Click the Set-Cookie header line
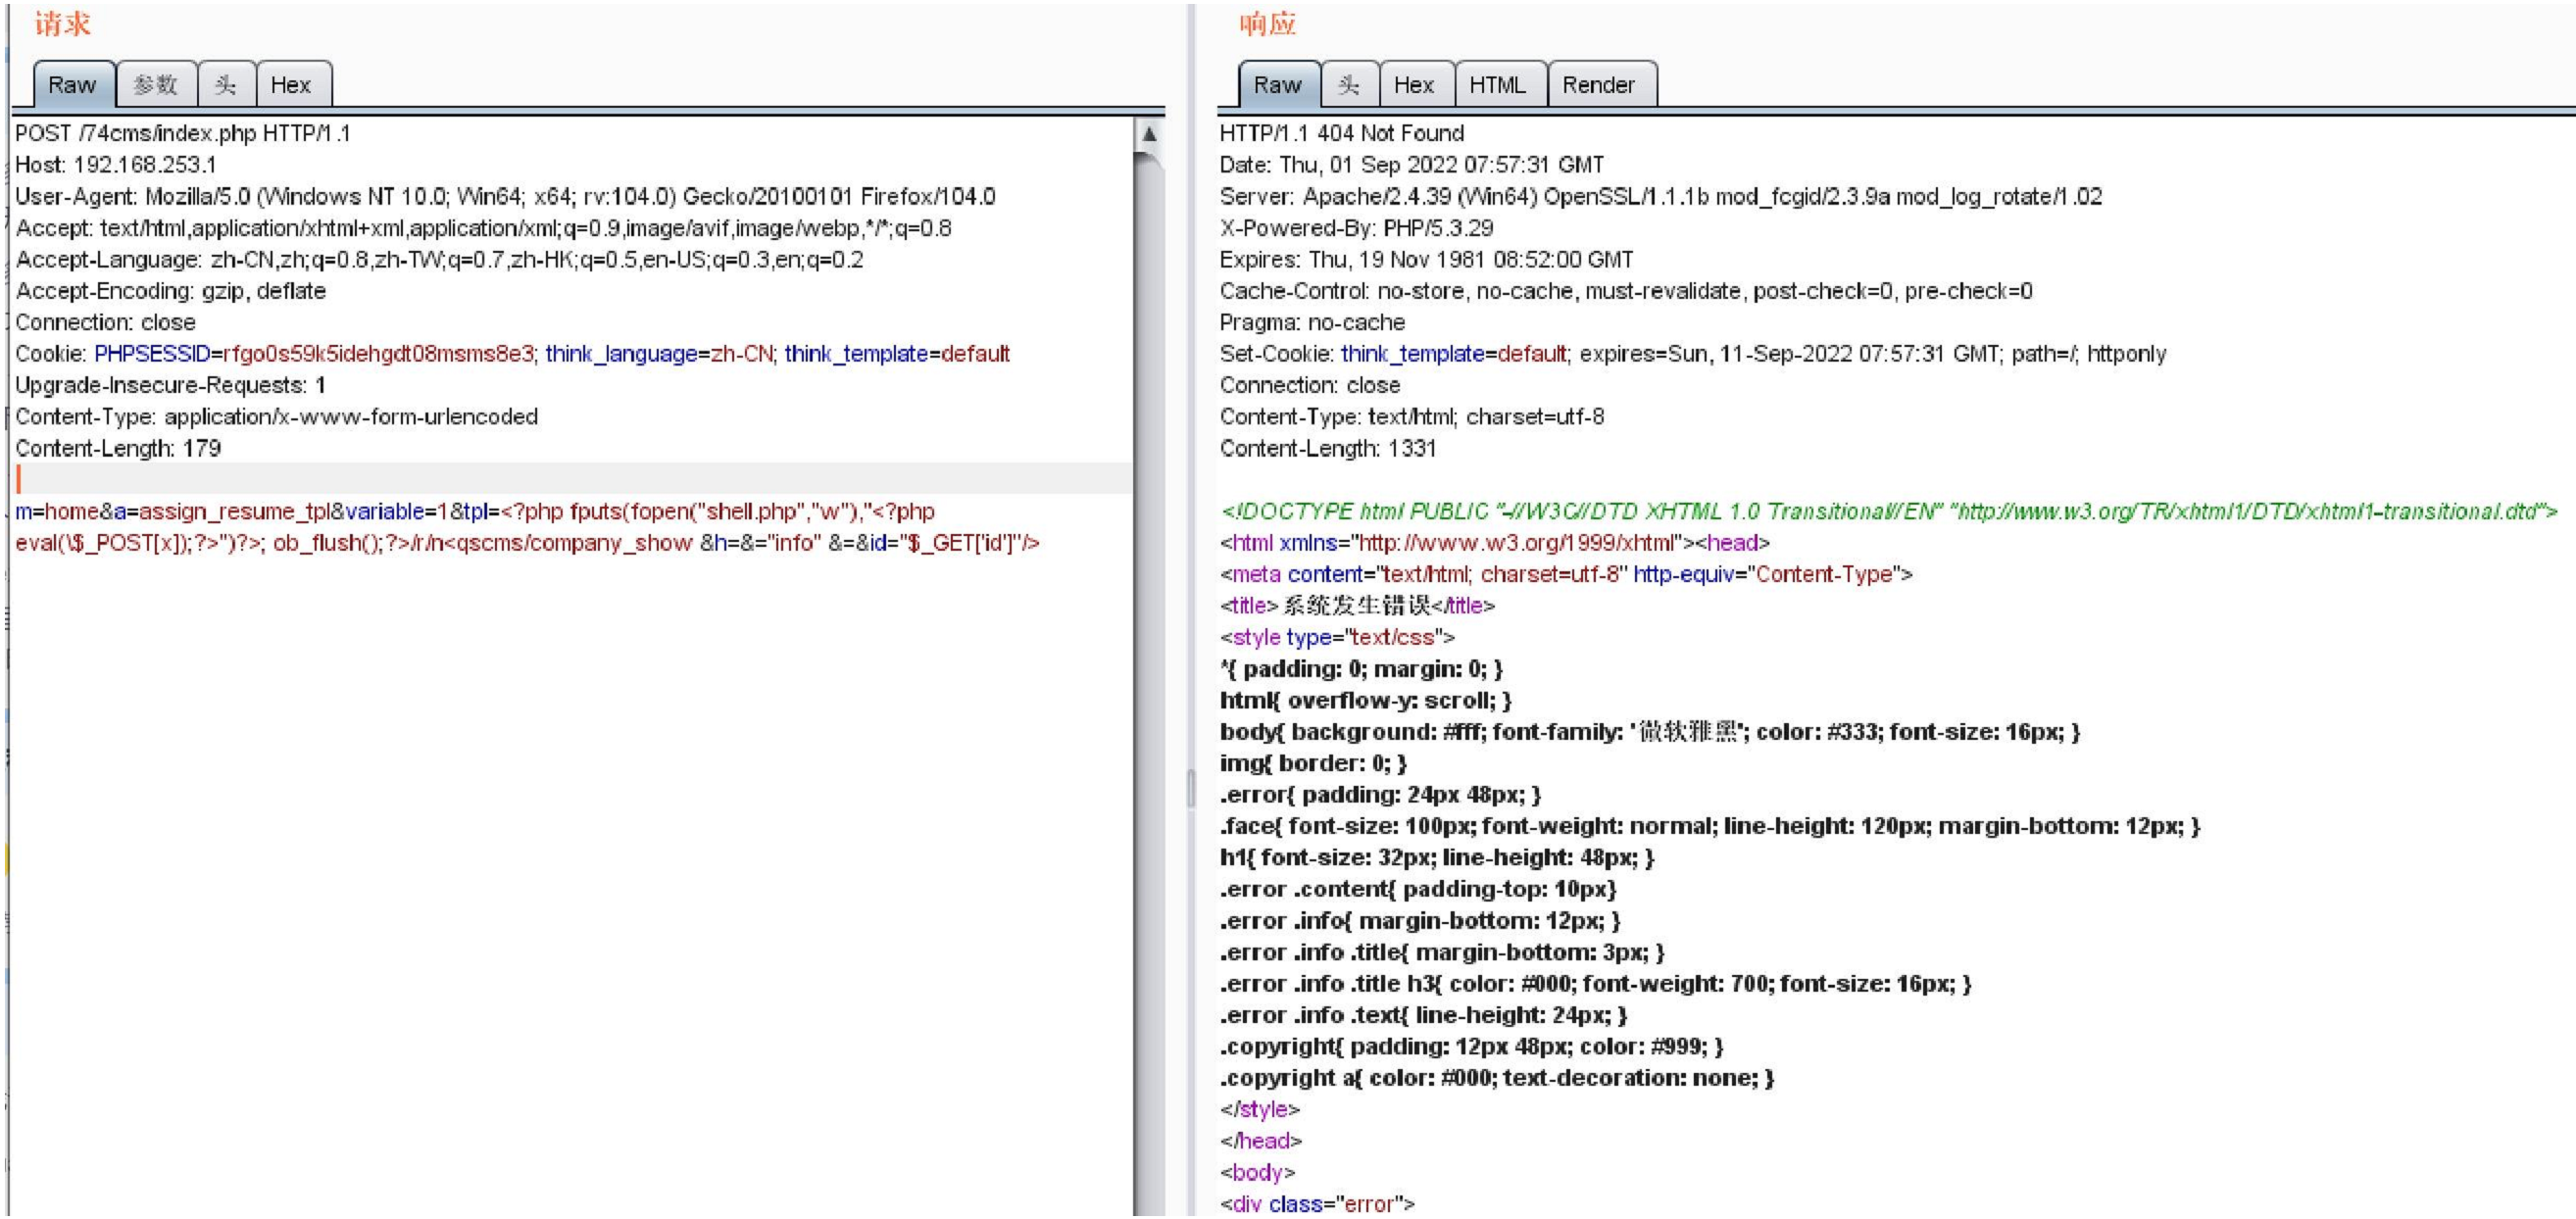This screenshot has width=2576, height=1219. (1693, 354)
